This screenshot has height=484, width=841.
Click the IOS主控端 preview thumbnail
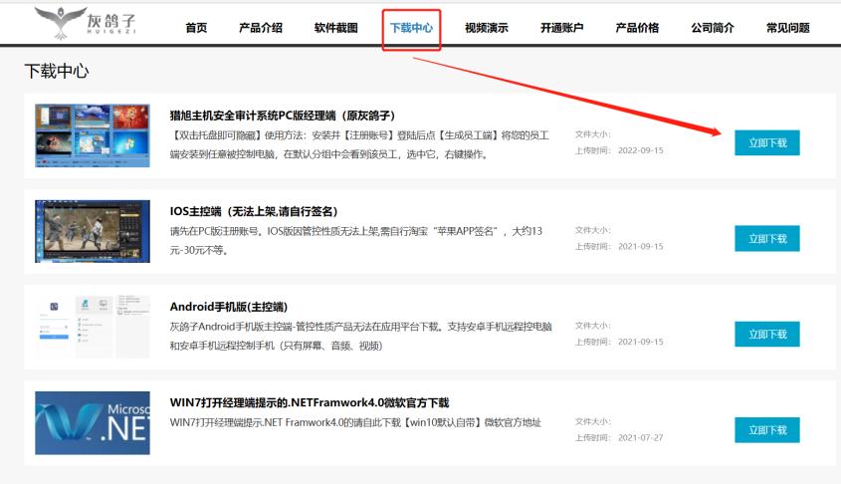coord(93,231)
